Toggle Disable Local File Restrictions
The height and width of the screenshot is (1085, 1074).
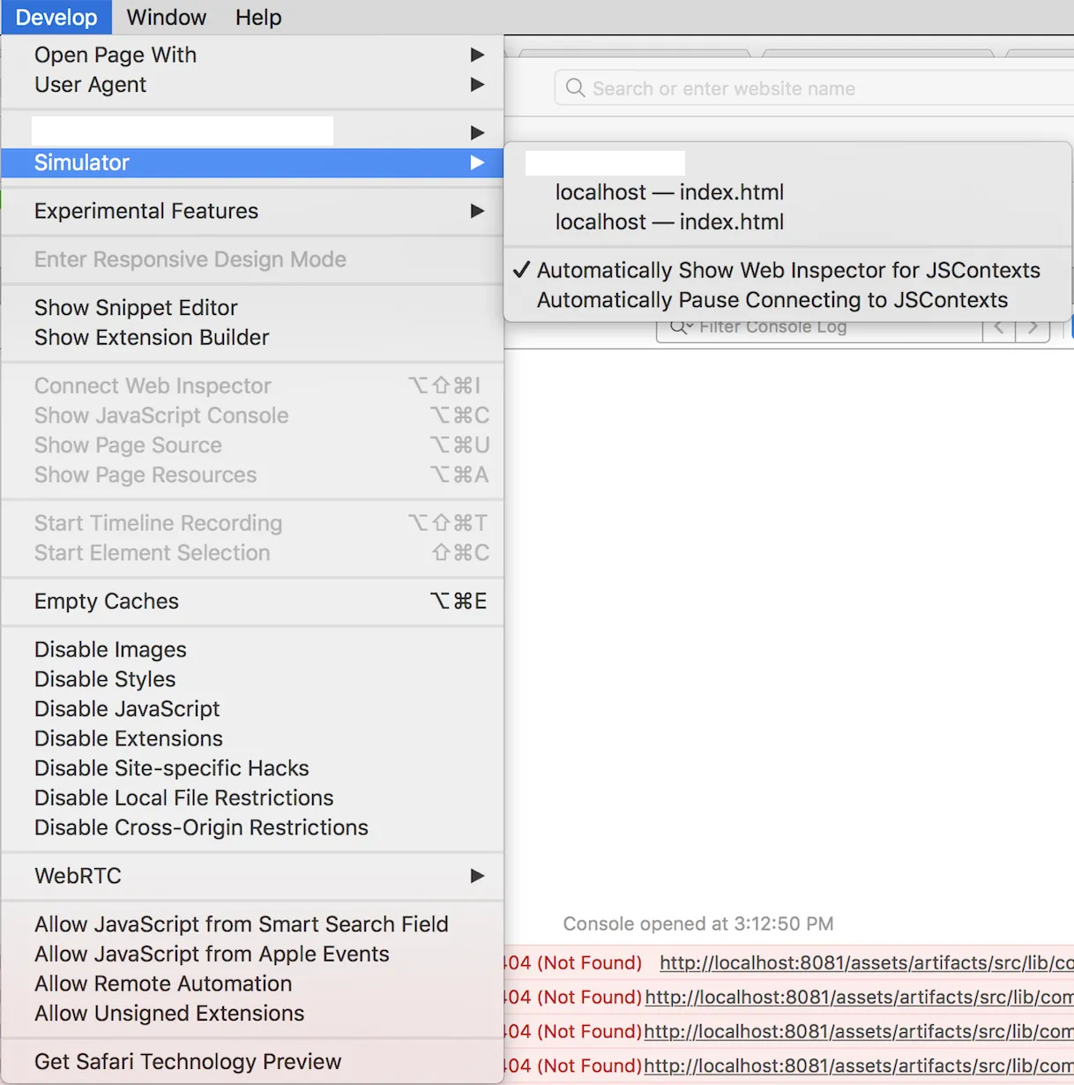[x=252, y=798]
